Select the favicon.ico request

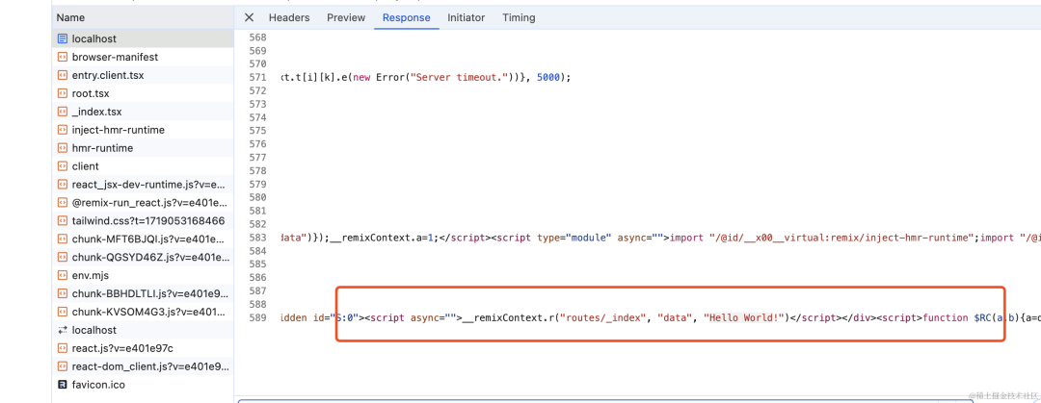142,385
